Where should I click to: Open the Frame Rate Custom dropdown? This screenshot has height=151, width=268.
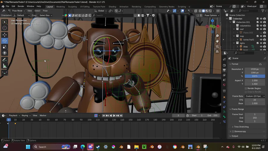click(x=255, y=96)
